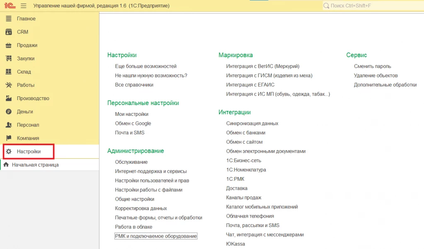Image resolution: width=424 pixels, height=249 pixels.
Task: Open Почта и SMS under personal settings
Action: point(130,133)
